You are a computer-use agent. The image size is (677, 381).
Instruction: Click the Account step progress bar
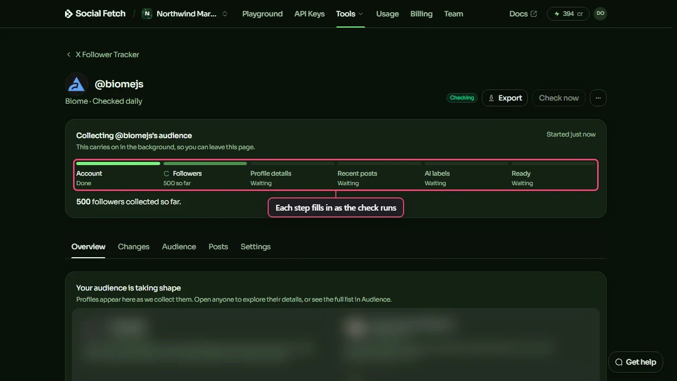(118, 164)
